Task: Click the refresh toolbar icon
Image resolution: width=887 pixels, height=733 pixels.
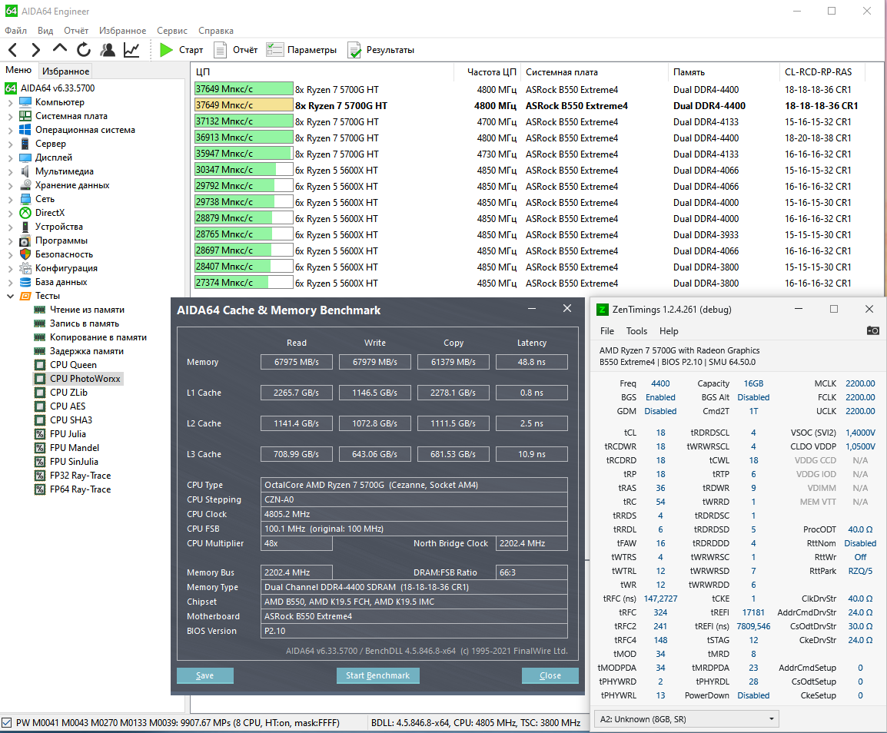Action: [x=84, y=50]
